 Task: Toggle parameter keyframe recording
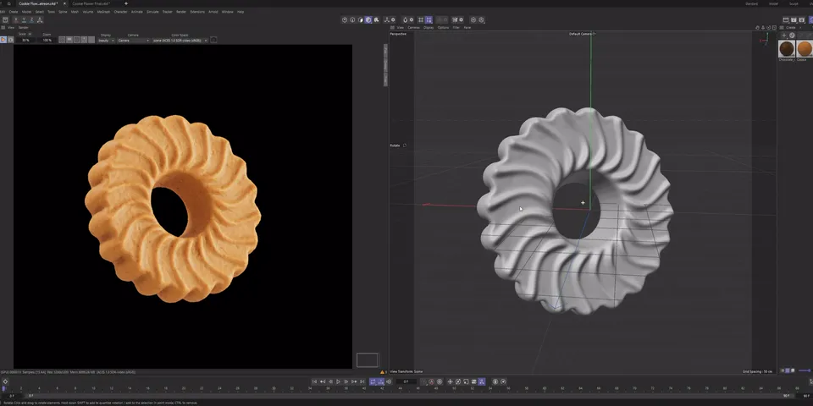click(474, 381)
